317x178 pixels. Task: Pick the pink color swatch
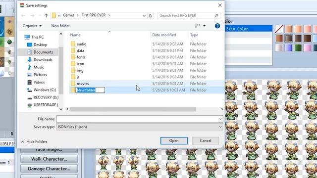click(307, 48)
